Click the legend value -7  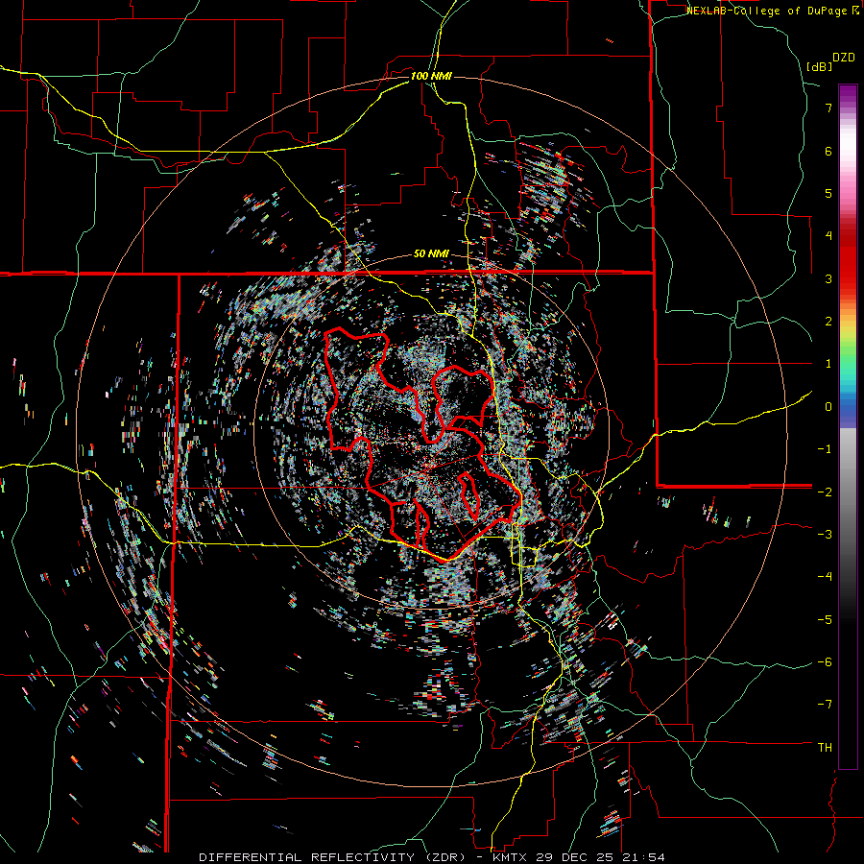coord(825,705)
